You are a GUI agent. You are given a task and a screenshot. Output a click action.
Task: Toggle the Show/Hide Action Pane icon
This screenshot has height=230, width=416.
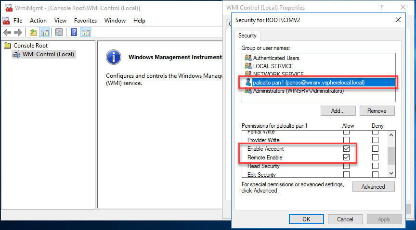click(86, 33)
